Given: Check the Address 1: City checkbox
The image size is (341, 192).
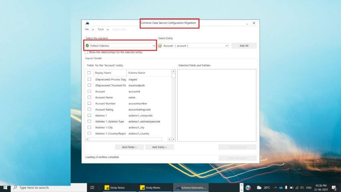Looking at the screenshot, I should 89,127.
